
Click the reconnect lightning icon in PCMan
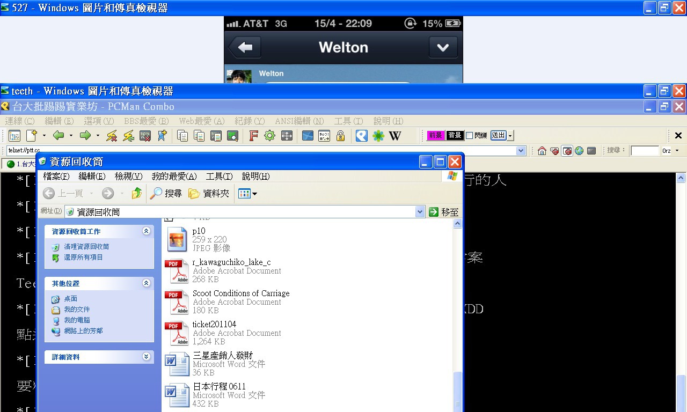(128, 136)
